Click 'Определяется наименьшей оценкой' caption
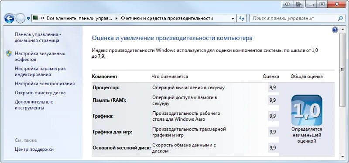 click(x=307, y=135)
